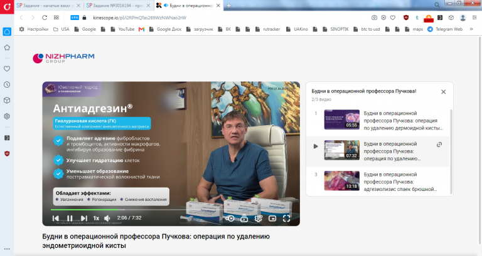Viewport: 482px width, 256px height.
Task: Enable picture-in-picture mode
Action: point(272,218)
